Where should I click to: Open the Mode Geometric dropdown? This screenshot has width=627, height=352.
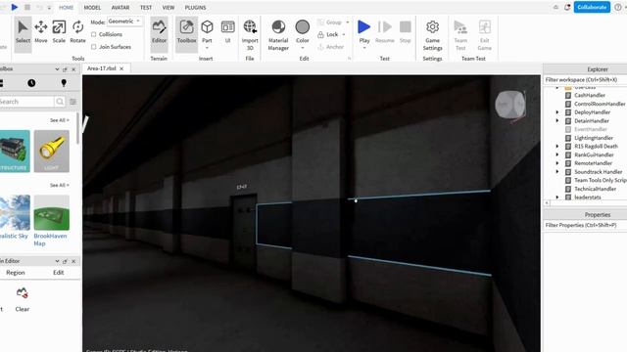(x=124, y=22)
